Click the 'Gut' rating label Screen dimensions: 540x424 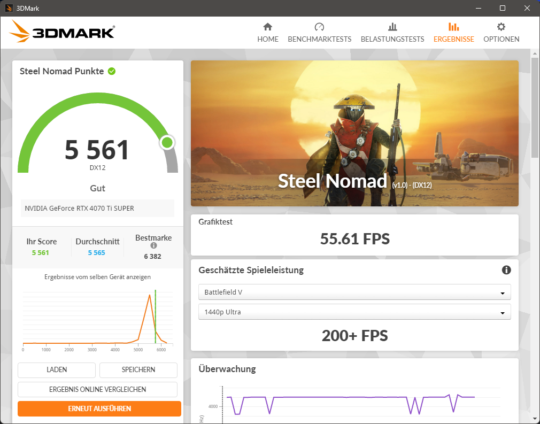click(x=97, y=188)
